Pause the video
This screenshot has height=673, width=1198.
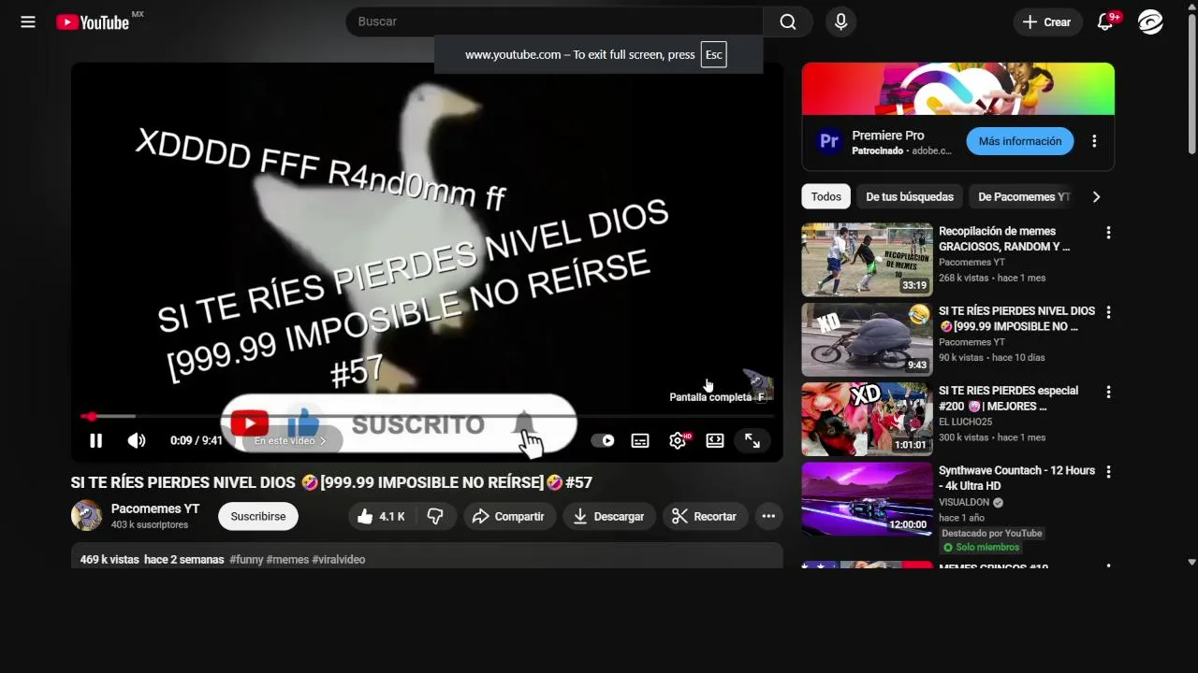click(95, 440)
